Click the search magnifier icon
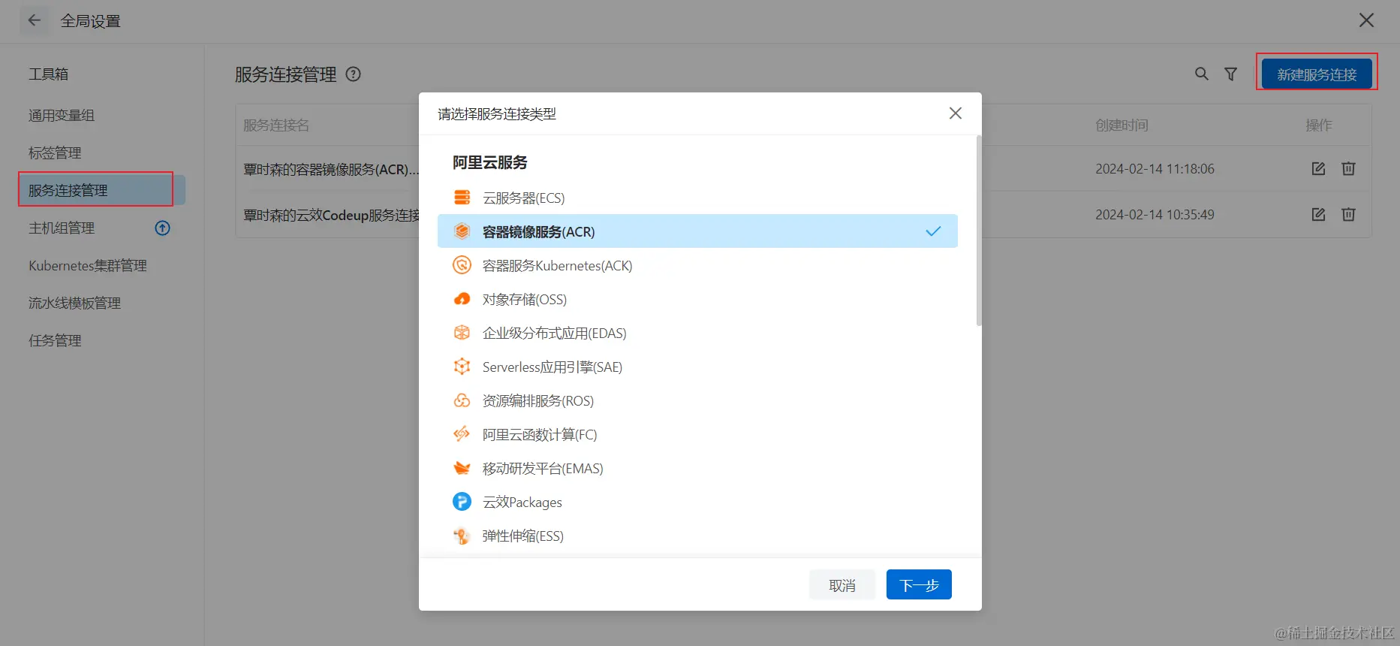Viewport: 1400px width, 646px height. click(x=1202, y=74)
